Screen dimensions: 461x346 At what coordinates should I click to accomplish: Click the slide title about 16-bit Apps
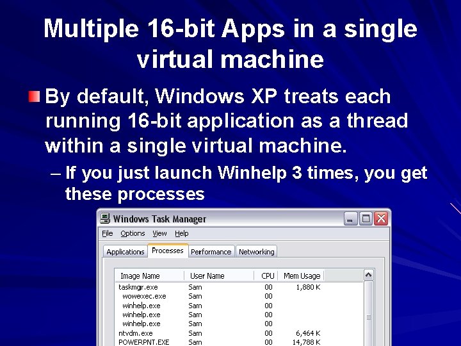pyautogui.click(x=230, y=44)
